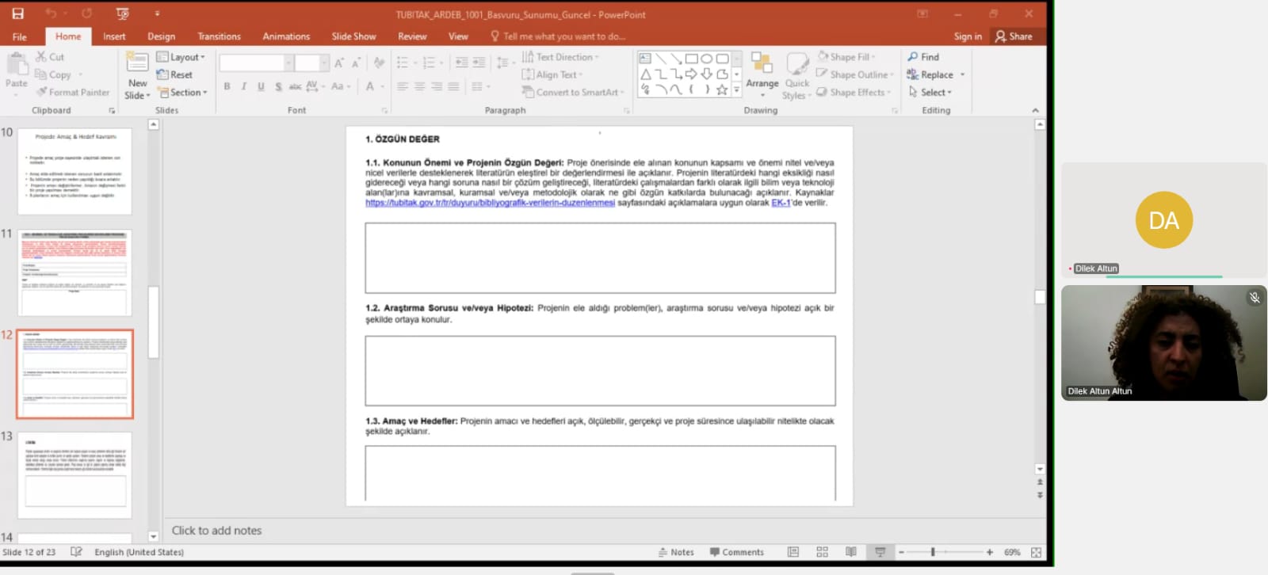Image resolution: width=1268 pixels, height=575 pixels.
Task: Adjust the zoom slider in status bar
Action: 934,552
